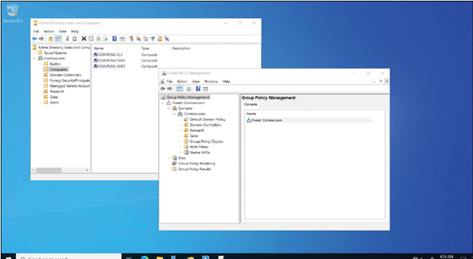Image resolution: width=473 pixels, height=259 pixels.
Task: Click Find Objects icon in Active Directory toolbar
Action: tap(160, 39)
